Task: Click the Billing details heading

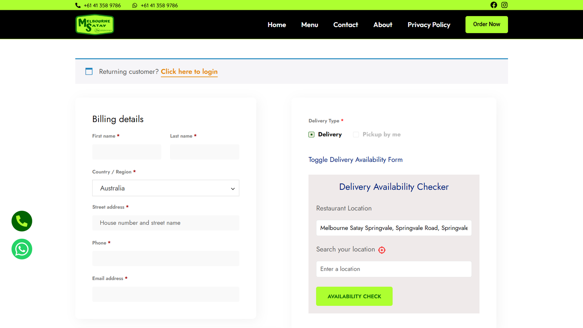Action: pos(118,119)
